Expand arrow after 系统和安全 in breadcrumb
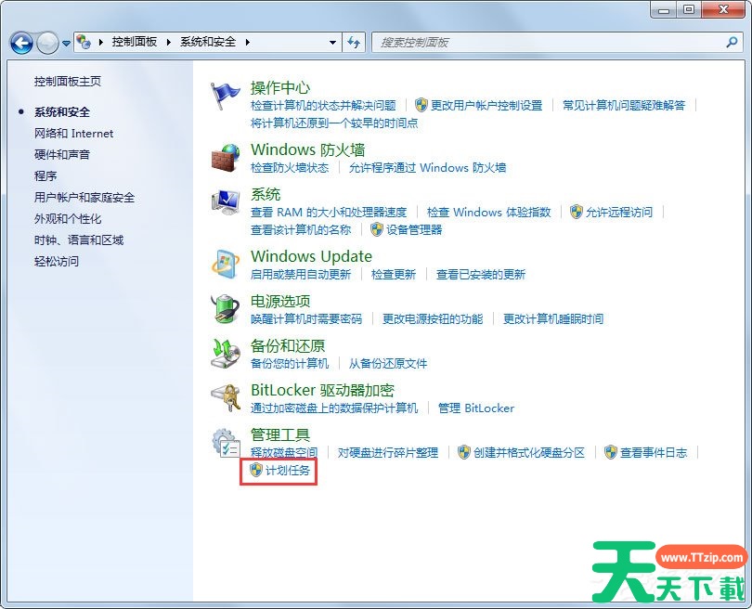This screenshot has height=609, width=752. [248, 42]
